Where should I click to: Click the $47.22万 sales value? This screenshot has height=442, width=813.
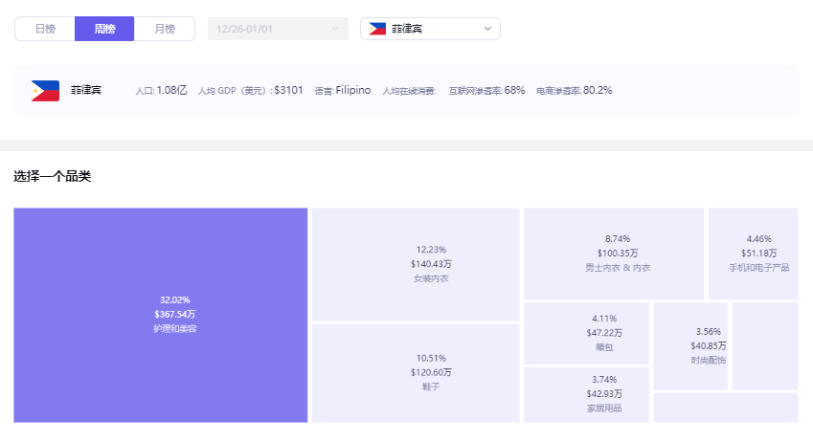[604, 333]
